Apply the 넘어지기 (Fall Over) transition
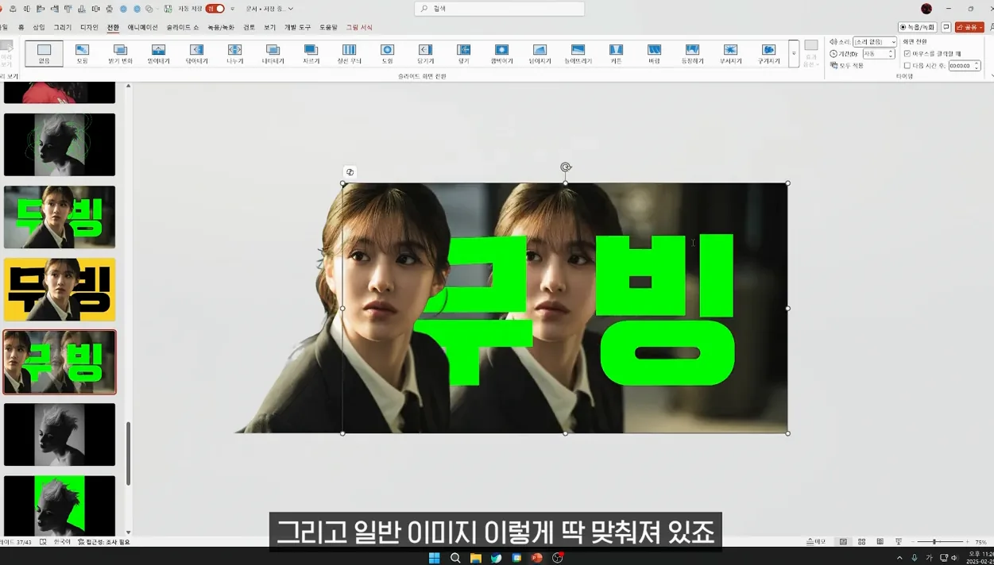The image size is (994, 565). click(540, 53)
